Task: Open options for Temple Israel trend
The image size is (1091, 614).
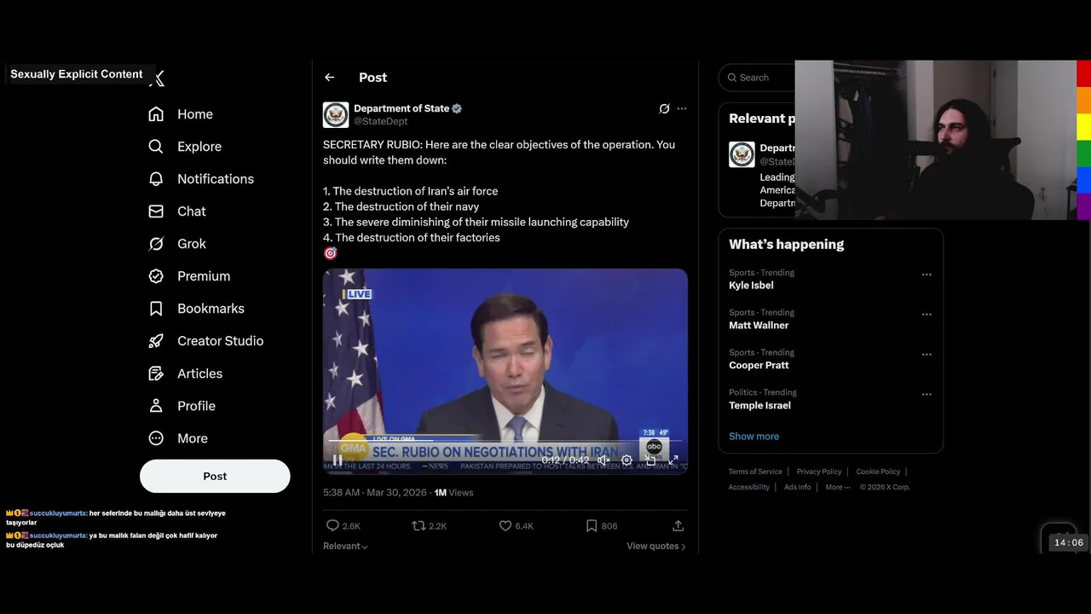Action: pos(926,395)
